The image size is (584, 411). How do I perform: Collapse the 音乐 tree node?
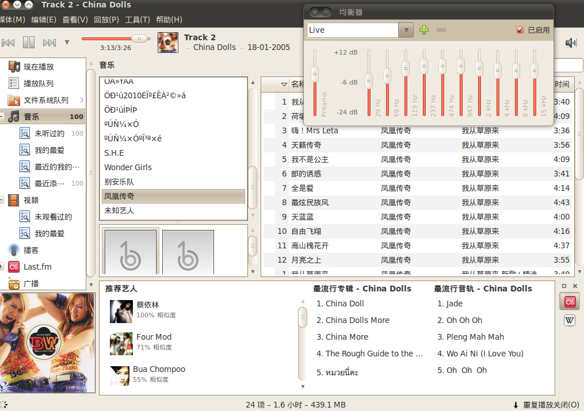(2, 117)
